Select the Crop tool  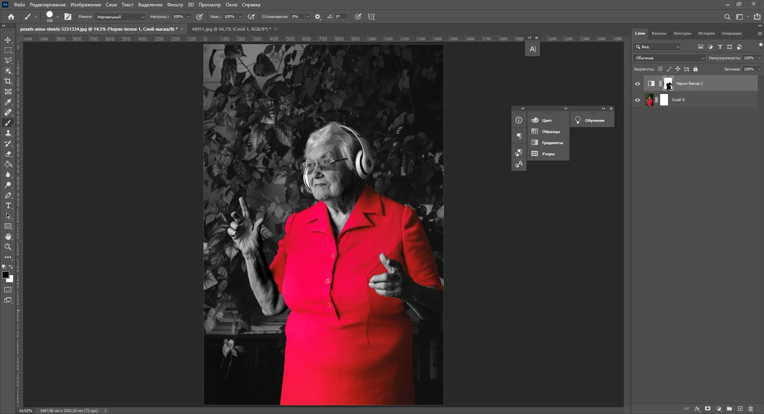coord(8,81)
